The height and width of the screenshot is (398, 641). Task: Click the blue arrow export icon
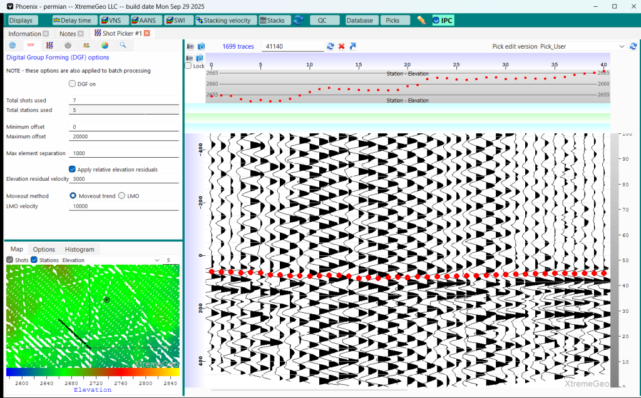[352, 46]
